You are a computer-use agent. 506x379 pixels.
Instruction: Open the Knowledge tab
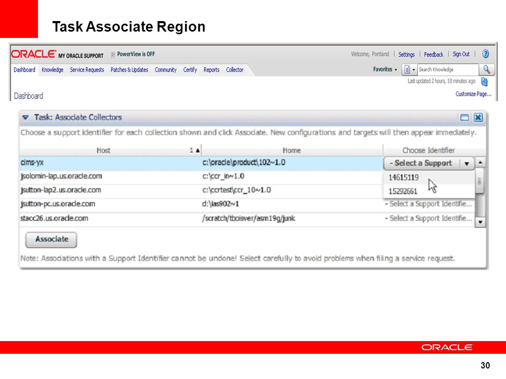[52, 69]
